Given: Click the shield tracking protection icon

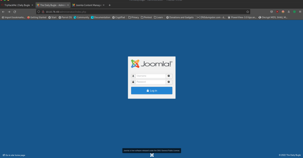Looking at the screenshot, I should (39, 12).
